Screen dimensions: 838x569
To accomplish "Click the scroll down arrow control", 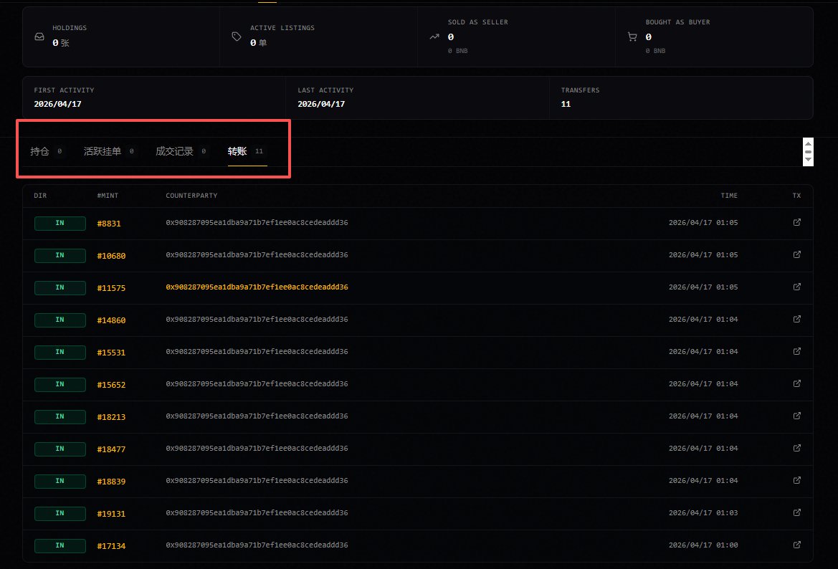I will pyautogui.click(x=808, y=160).
